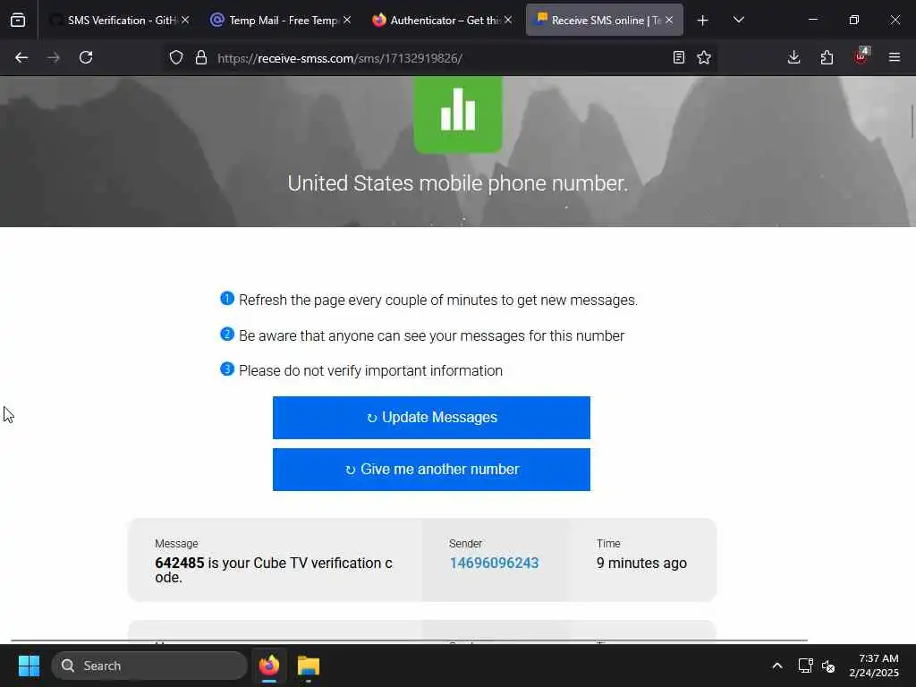
Task: Close the Authenticator tab
Action: tap(508, 21)
